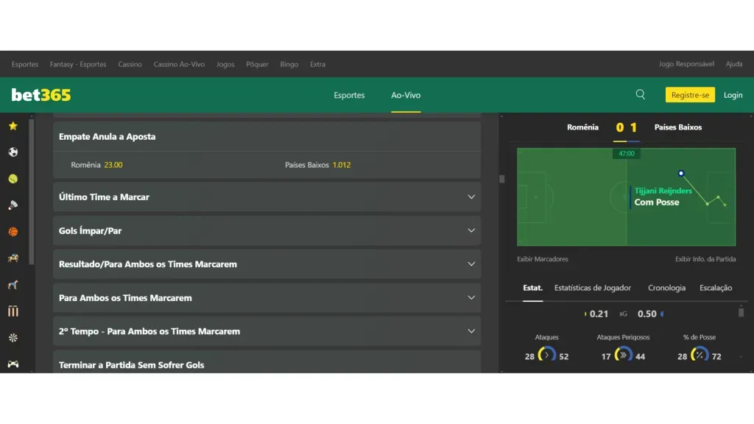Open horse racing icon in sidebar
The image size is (754, 424).
coord(13,258)
